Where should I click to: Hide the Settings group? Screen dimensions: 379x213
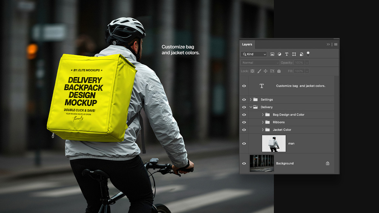pyautogui.click(x=244, y=100)
